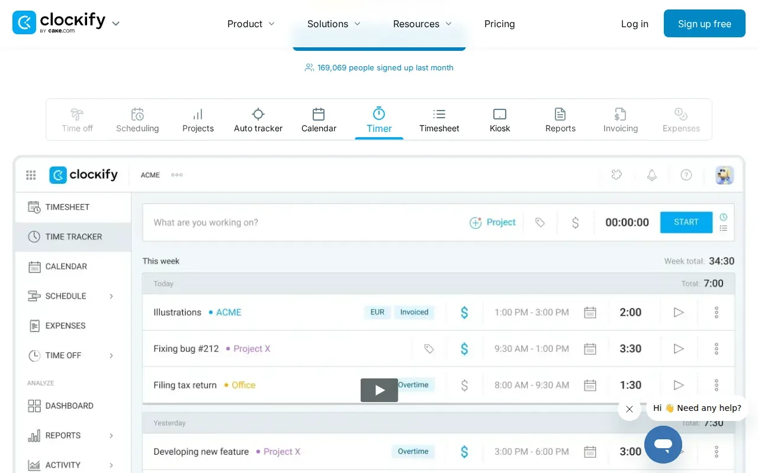Screen dimensions: 758x473
Task: Click the Calendar feature tab icon
Action: pos(319,114)
